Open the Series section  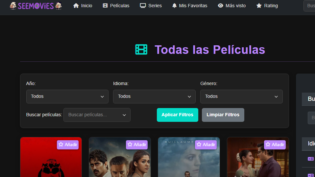[x=151, y=6]
